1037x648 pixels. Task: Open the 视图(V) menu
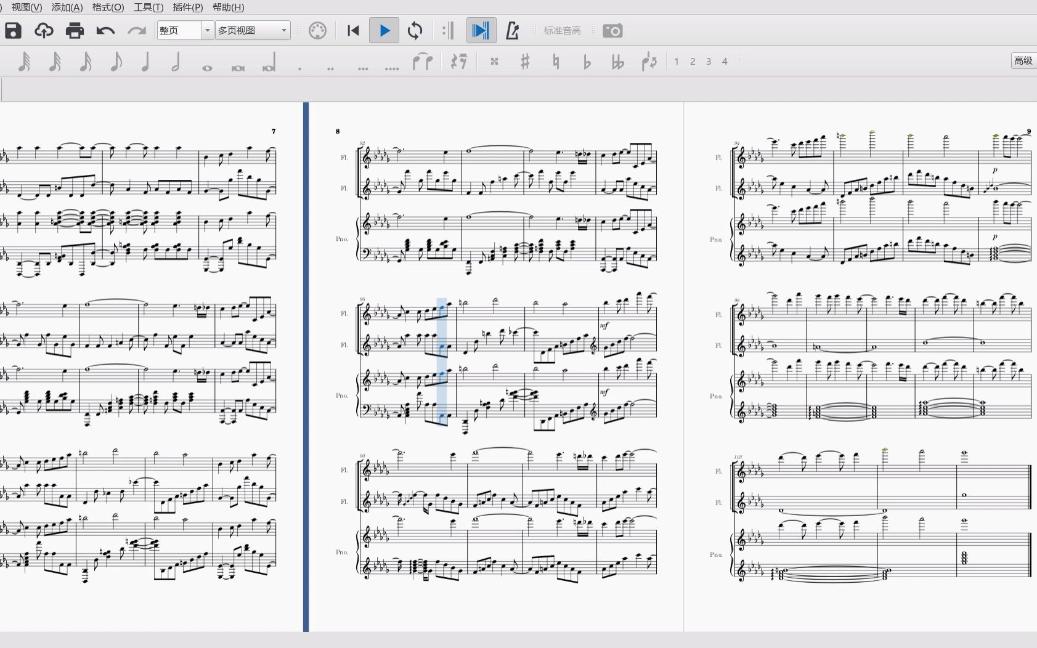pyautogui.click(x=26, y=7)
